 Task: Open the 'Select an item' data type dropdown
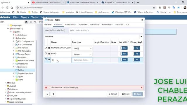[x=82, y=60]
